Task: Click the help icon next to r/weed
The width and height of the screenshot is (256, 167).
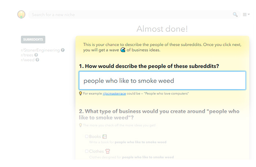Action: click(37, 60)
